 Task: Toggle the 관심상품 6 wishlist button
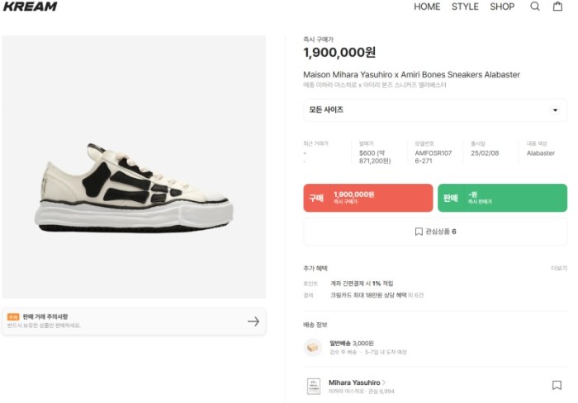coord(435,232)
